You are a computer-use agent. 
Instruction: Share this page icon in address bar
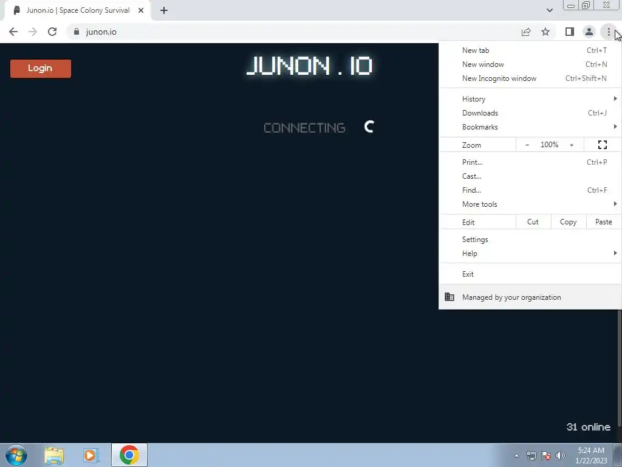coord(526,32)
